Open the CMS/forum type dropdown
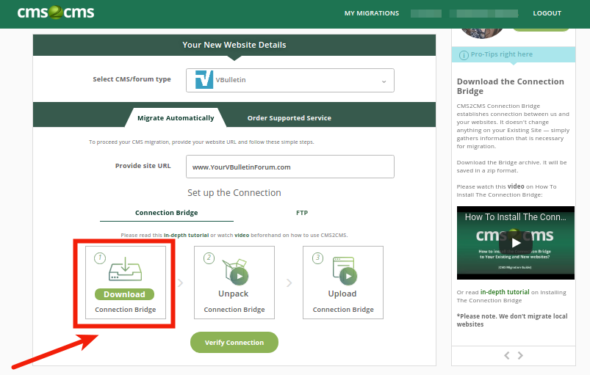The height and width of the screenshot is (375, 590). 289,80
